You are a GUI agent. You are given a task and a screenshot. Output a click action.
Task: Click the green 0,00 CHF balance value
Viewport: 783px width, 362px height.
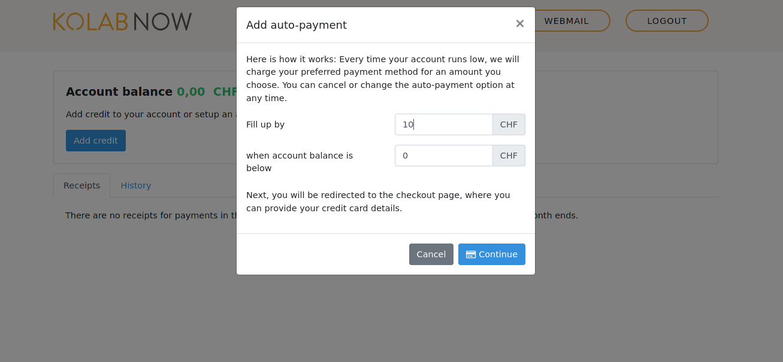click(x=204, y=92)
